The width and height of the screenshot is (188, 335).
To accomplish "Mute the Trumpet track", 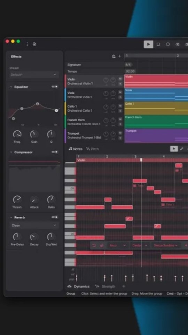I will [x=120, y=133].
